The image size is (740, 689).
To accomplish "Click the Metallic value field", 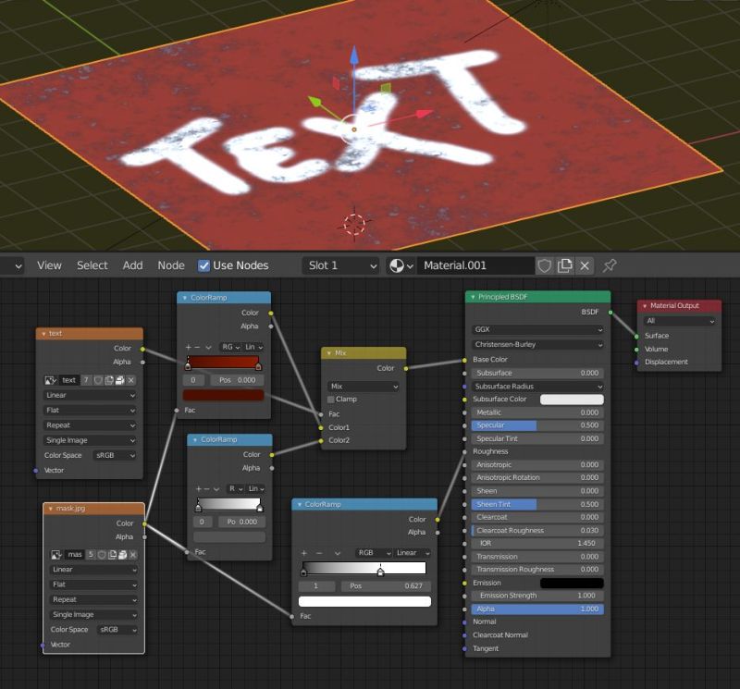I will [x=537, y=412].
